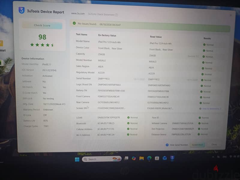Screen dimensions: 240x180
Task: Click the A2229 regulatory model ex-factory value
Action: [101, 73]
